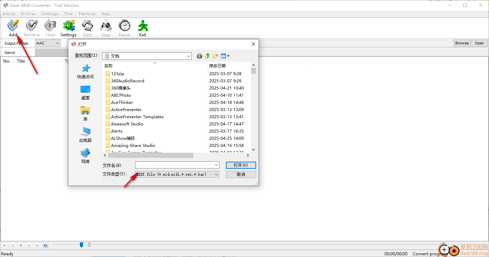Click the 文件名 input field

coord(175,165)
